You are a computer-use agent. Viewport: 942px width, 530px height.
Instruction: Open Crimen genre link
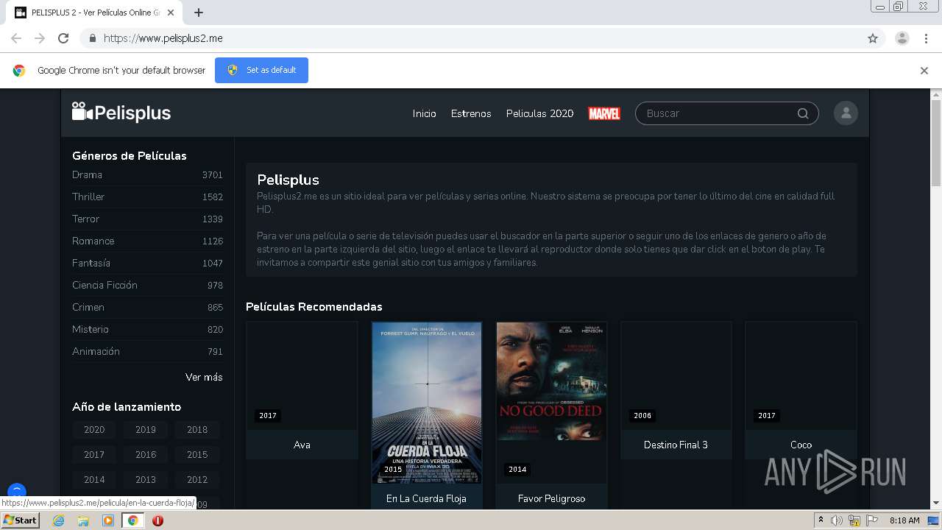pos(147,307)
